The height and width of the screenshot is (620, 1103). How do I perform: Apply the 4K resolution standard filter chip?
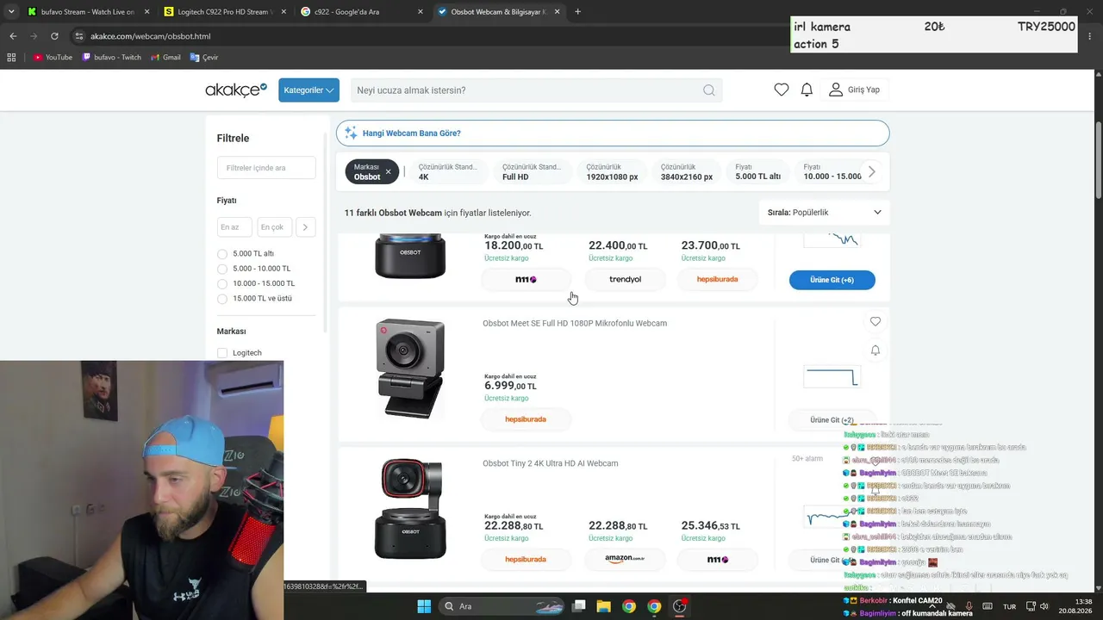(x=448, y=171)
